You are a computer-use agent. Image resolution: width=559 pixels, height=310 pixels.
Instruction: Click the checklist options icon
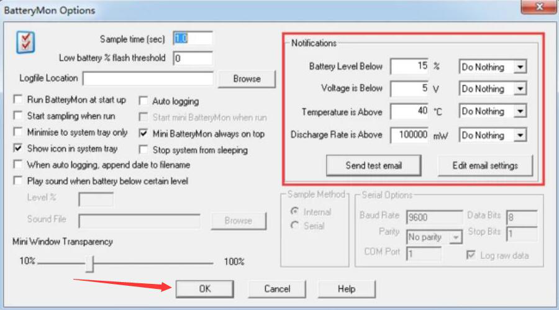25,42
